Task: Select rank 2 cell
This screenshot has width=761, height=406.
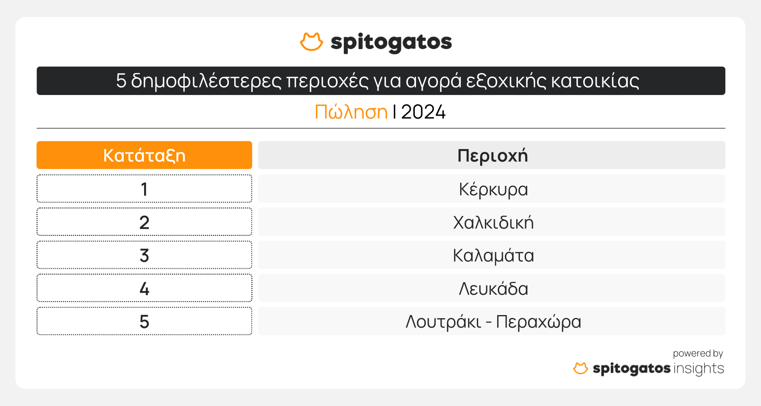Action: 144,222
